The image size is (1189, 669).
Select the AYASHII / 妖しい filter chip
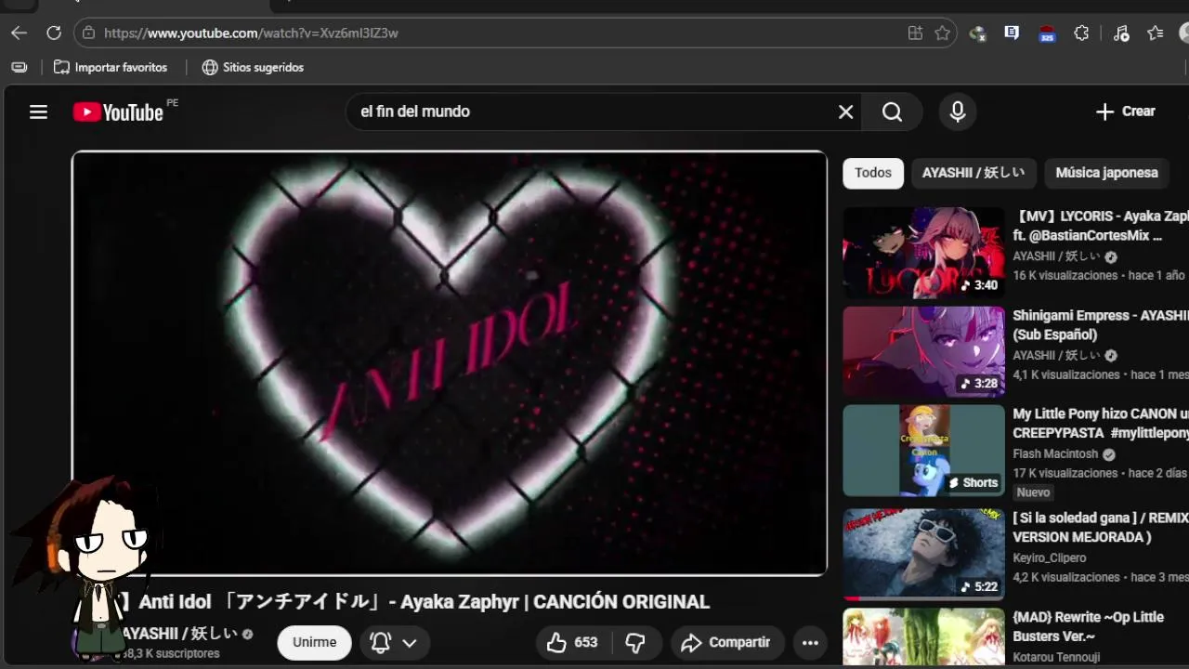[x=973, y=173]
